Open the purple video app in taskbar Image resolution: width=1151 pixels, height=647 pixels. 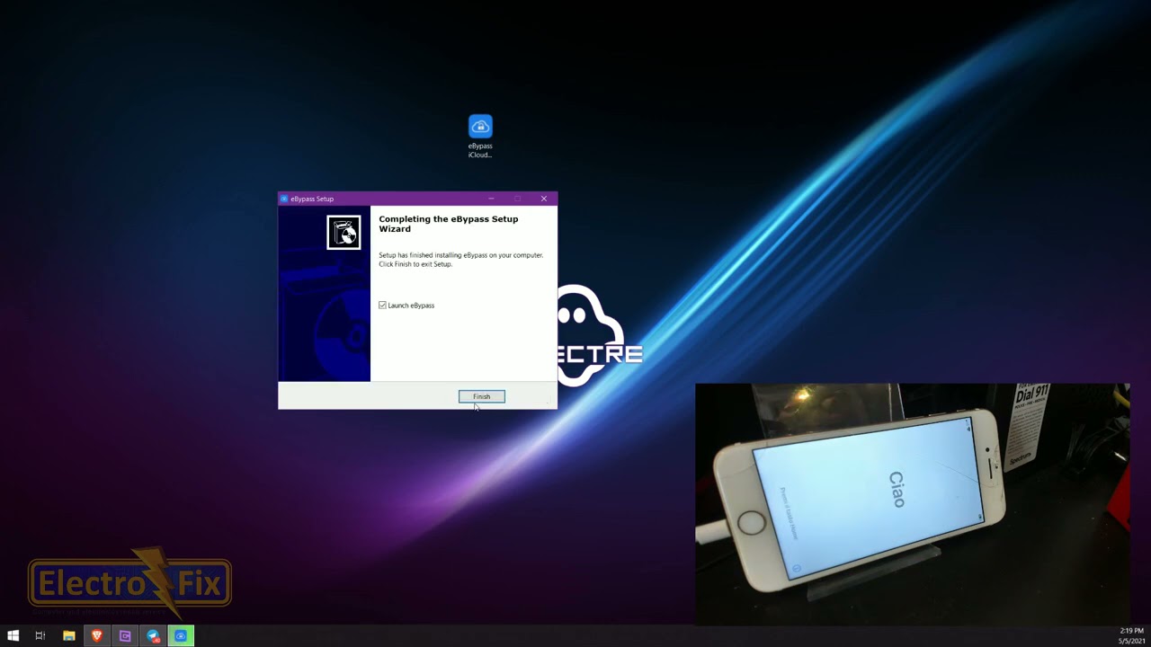click(125, 636)
